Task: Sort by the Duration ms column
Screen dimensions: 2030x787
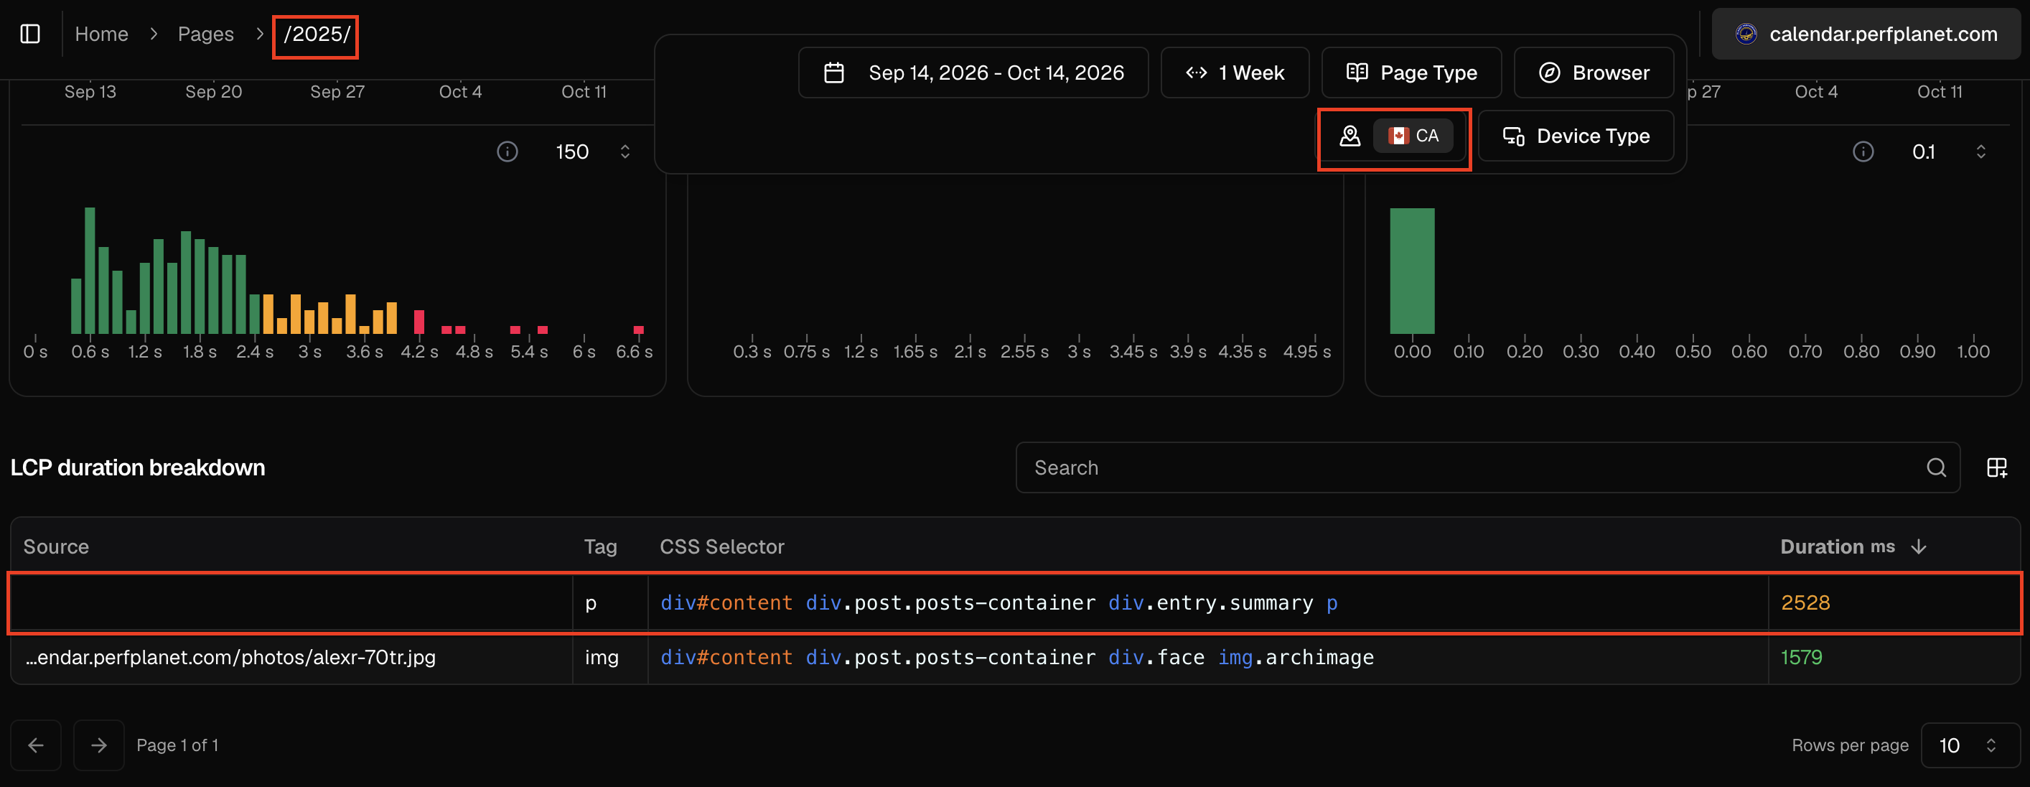Action: tap(1853, 546)
